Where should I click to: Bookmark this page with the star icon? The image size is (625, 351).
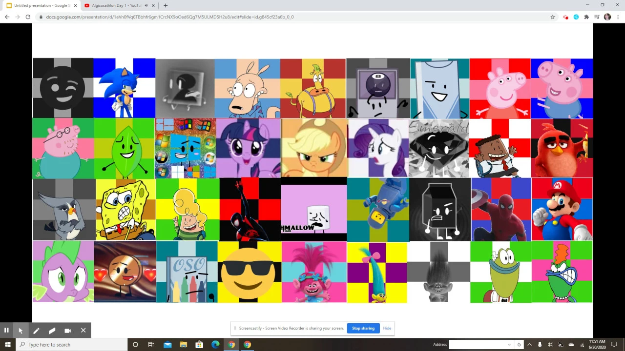click(552, 17)
